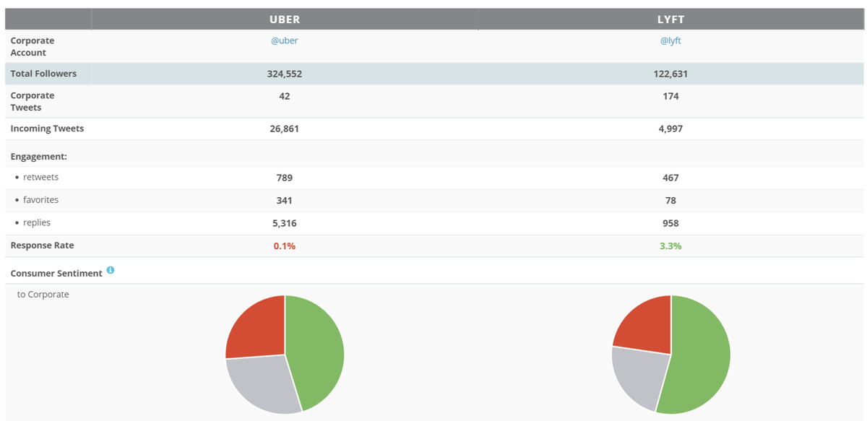Click Uber response rate 0.1%
This screenshot has height=421, width=867.
coord(285,246)
